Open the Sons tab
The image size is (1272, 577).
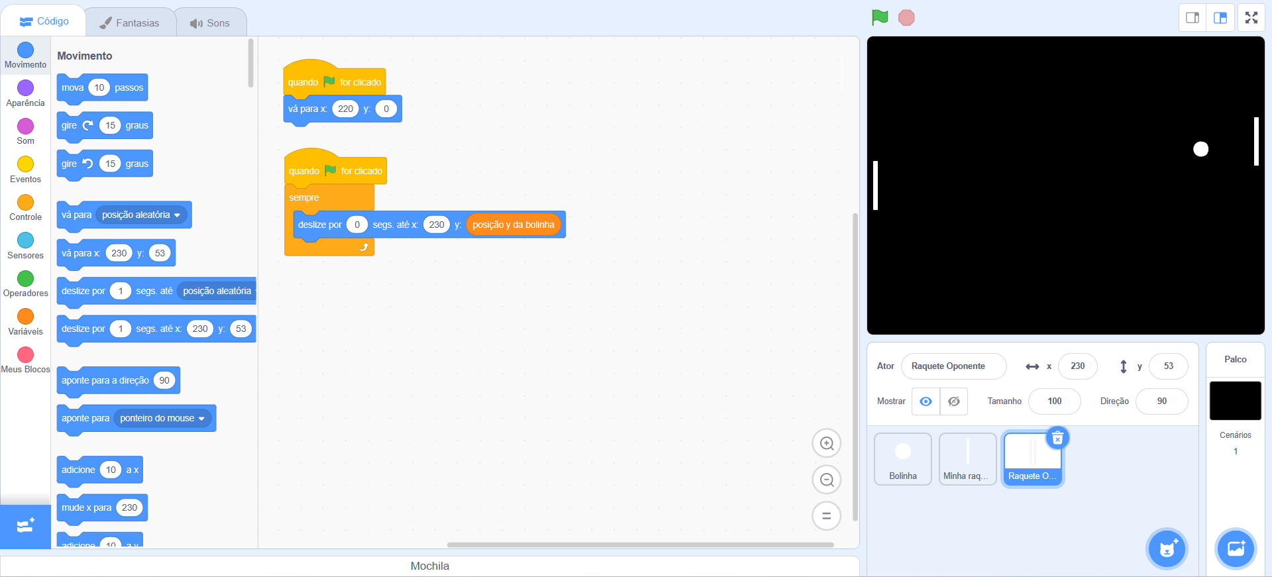(211, 23)
